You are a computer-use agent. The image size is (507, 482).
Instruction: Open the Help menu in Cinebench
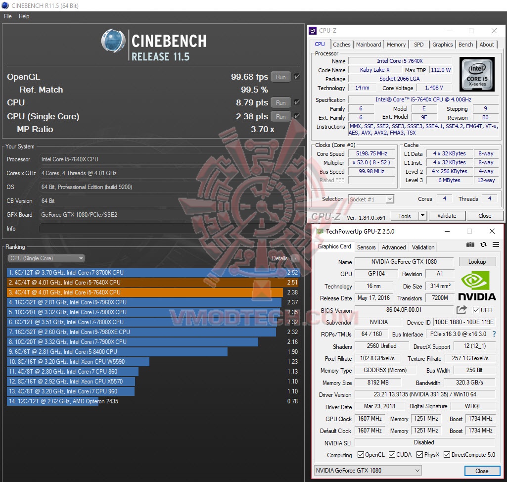pos(24,16)
